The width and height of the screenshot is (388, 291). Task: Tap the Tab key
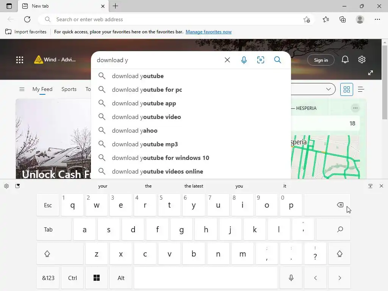[x=54, y=229]
